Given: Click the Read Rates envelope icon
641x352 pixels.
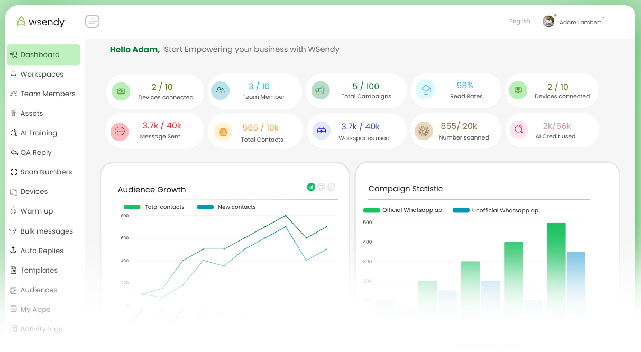Looking at the screenshot, I should pyautogui.click(x=425, y=90).
